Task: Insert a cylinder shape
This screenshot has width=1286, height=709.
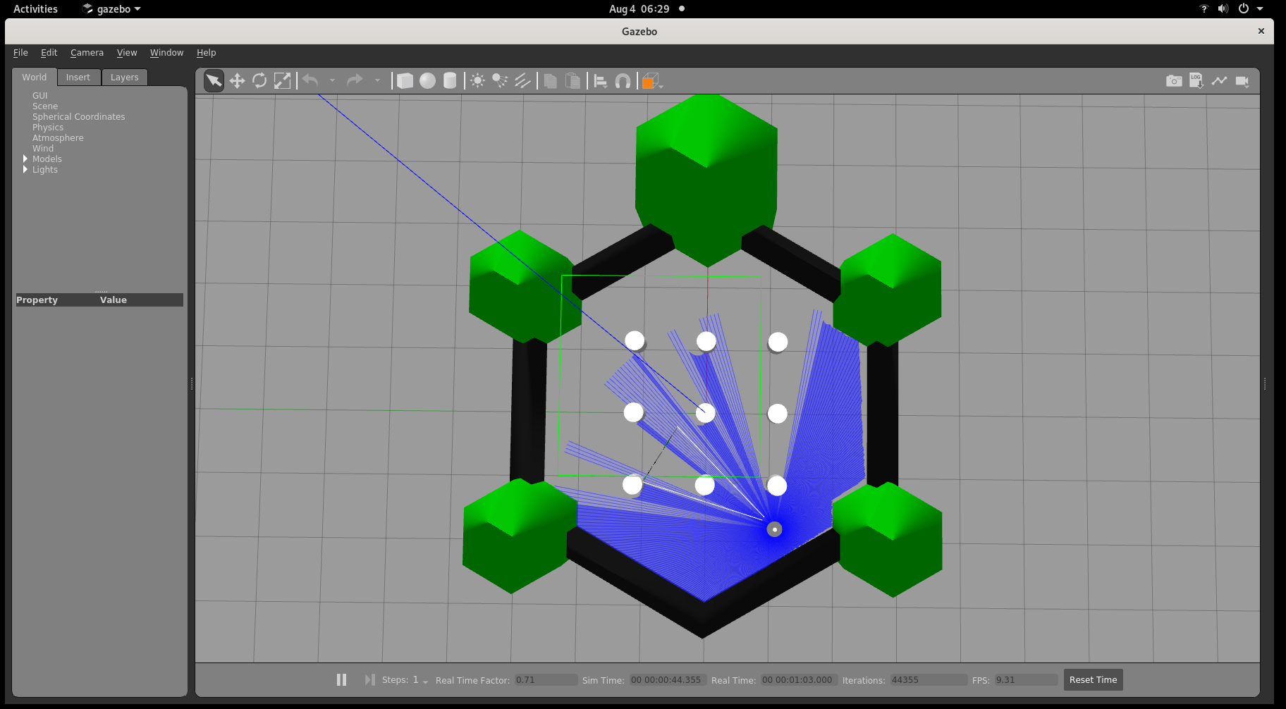Action: [x=450, y=81]
